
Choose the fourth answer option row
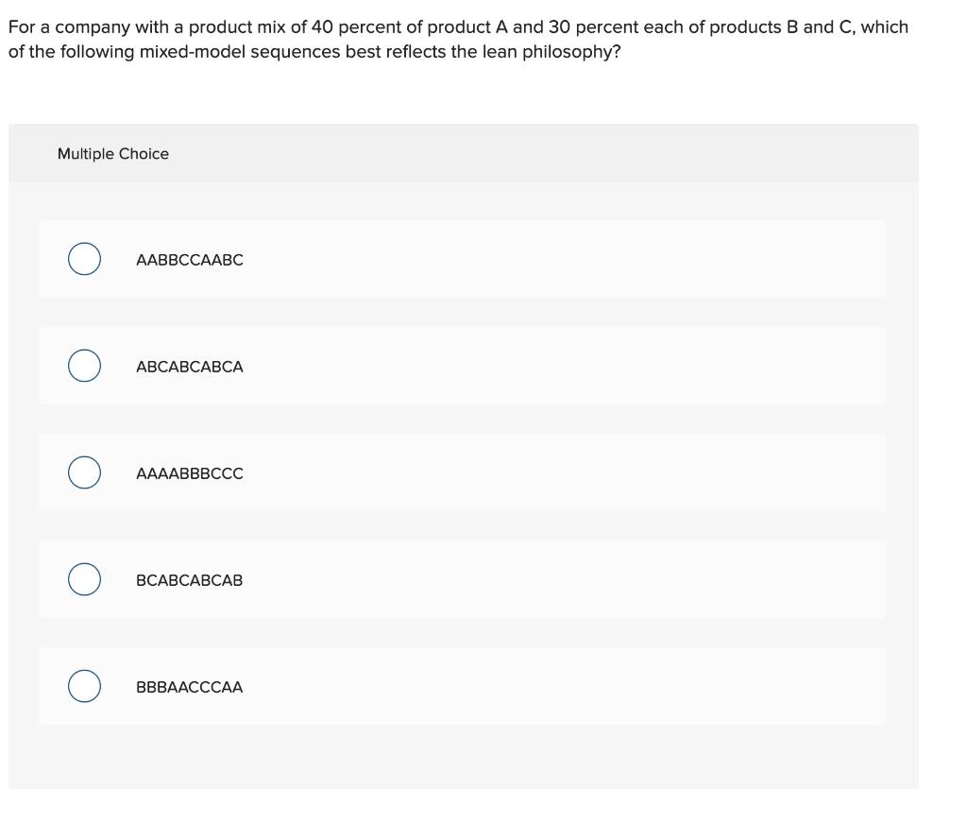tap(462, 578)
